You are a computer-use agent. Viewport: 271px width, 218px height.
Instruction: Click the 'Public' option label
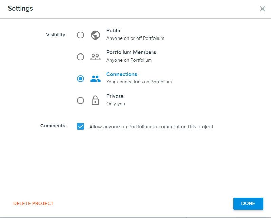click(114, 31)
